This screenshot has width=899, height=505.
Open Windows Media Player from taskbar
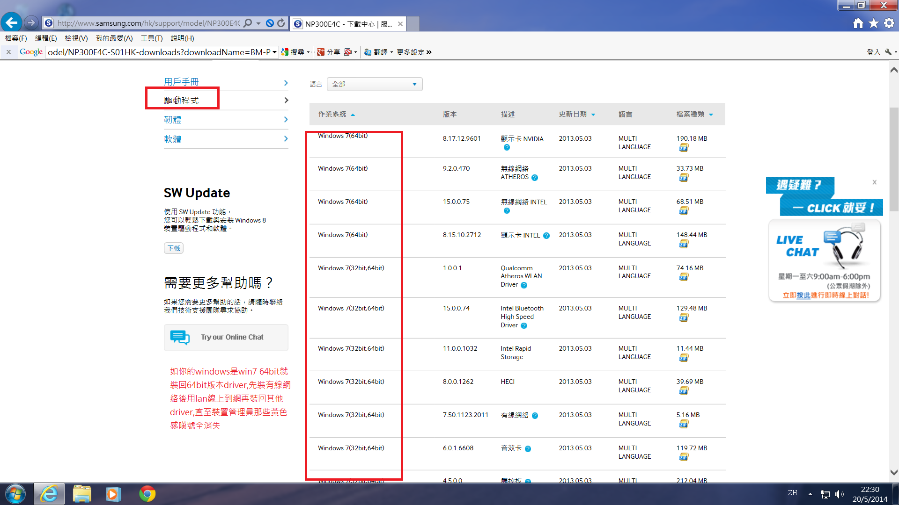113,494
